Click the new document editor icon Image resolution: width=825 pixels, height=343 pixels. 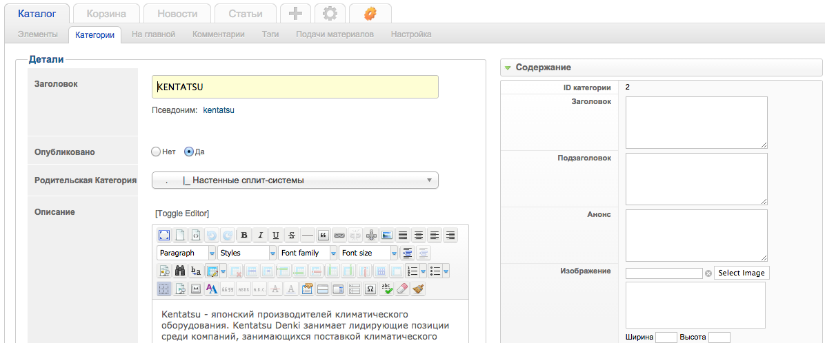tap(180, 235)
